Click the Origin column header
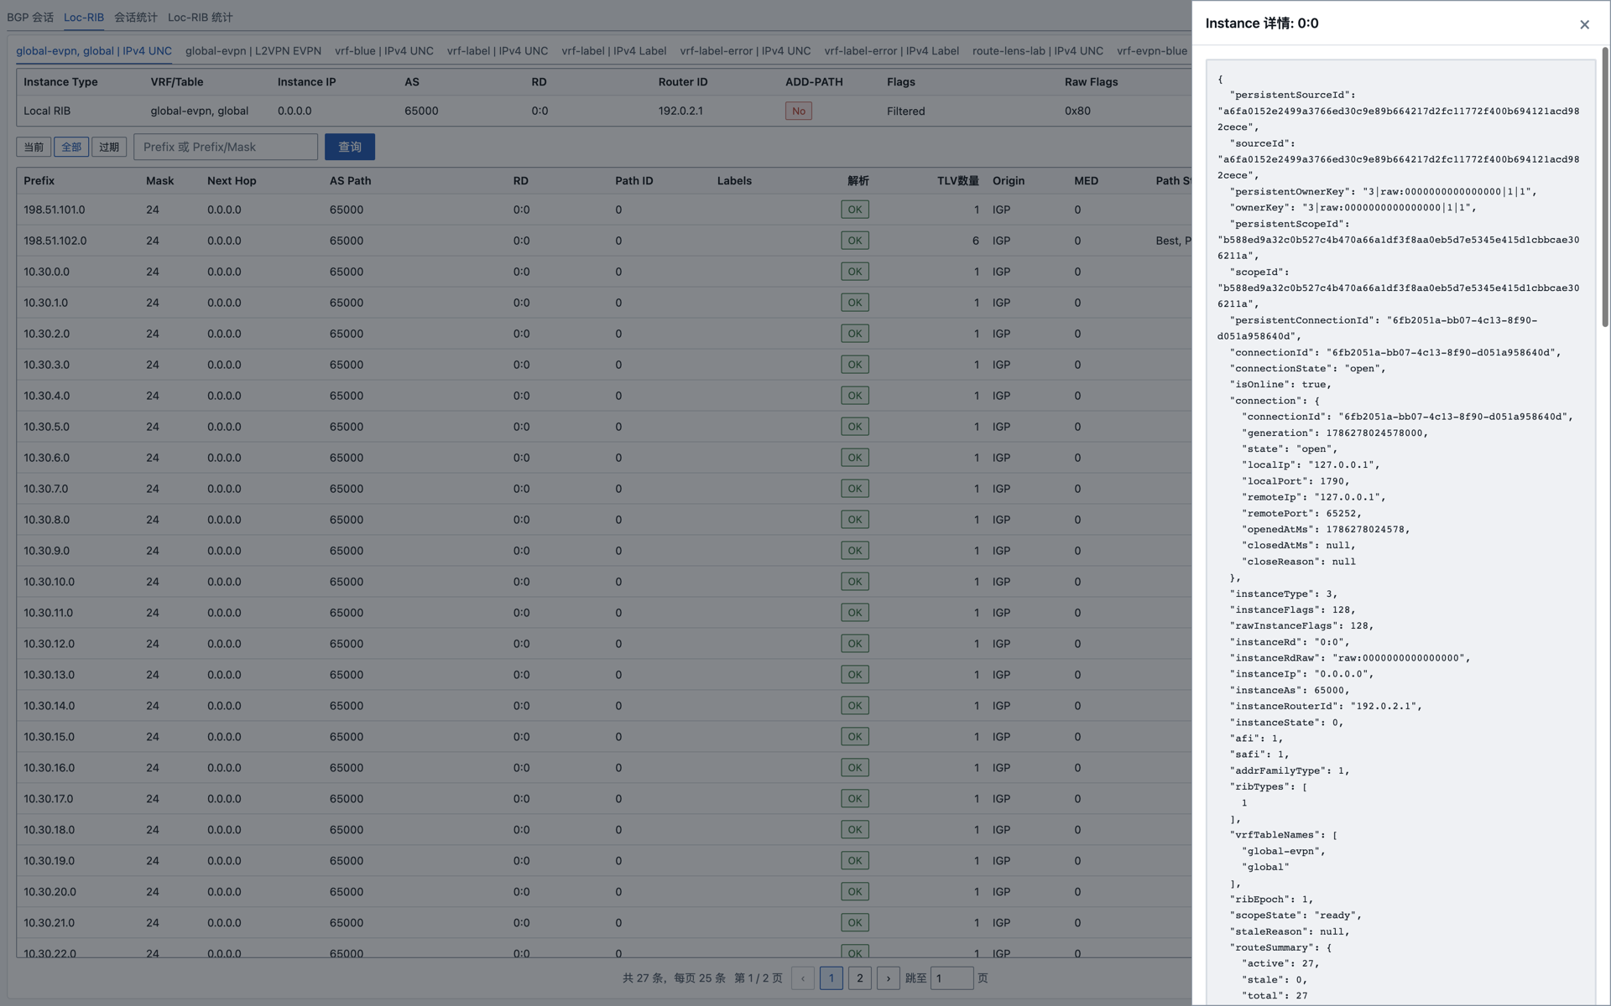This screenshot has height=1006, width=1611. 1009,181
